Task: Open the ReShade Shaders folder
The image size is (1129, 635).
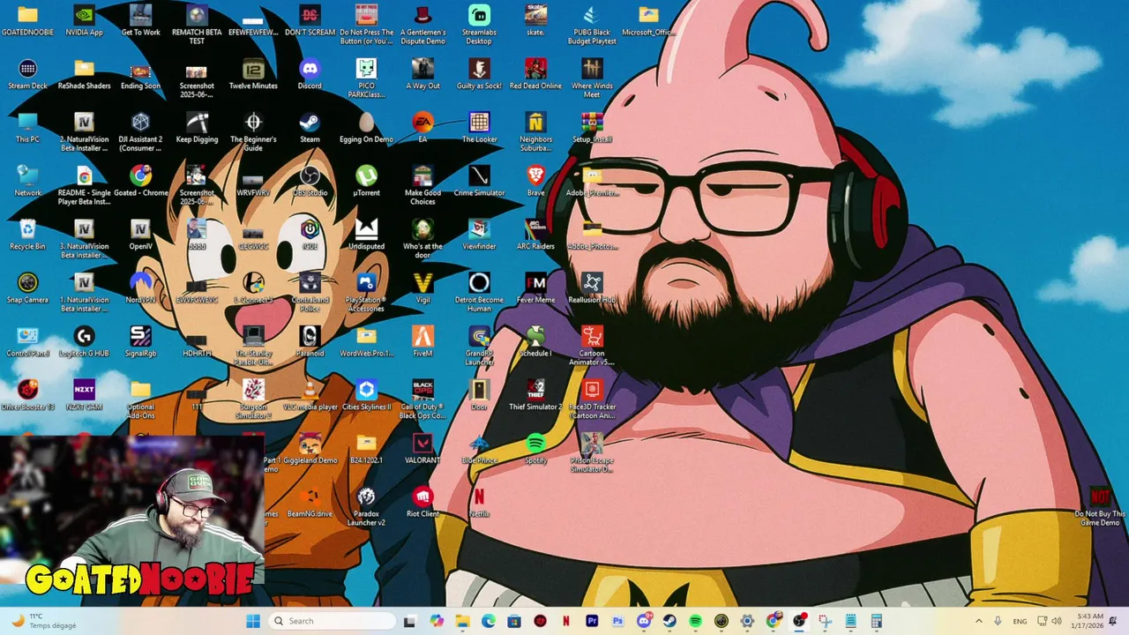Action: (x=84, y=75)
